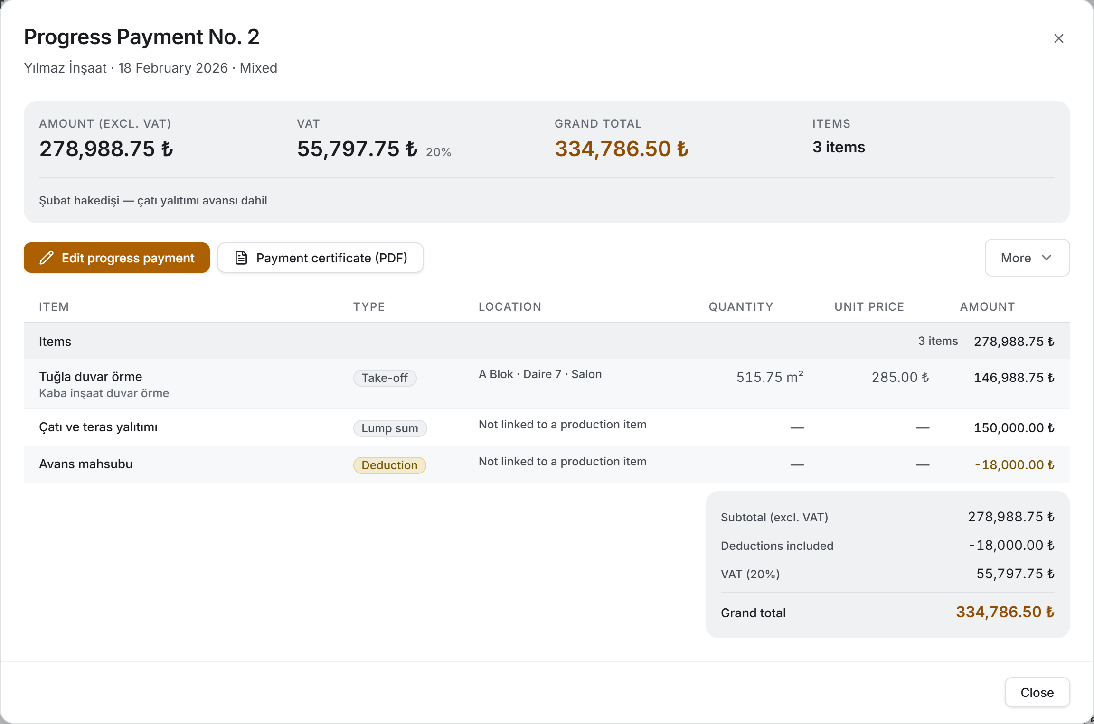
Task: Expand the More dropdown chevron
Action: point(1047,258)
